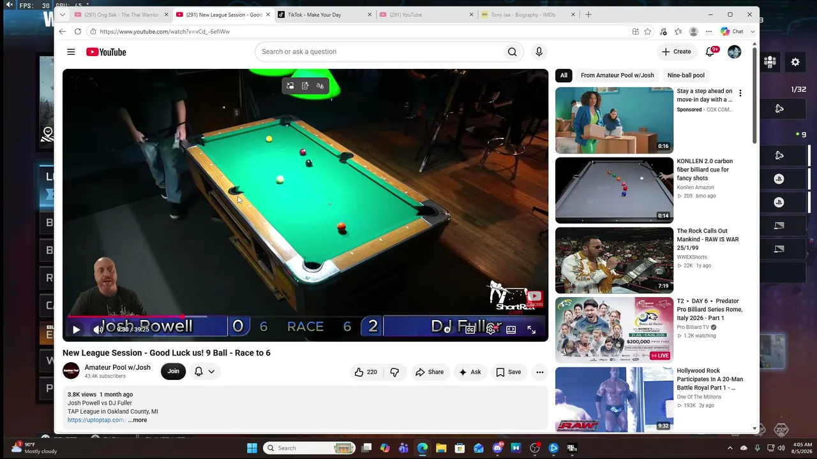The width and height of the screenshot is (817, 459).
Task: Join the Amateur Pool w/Josh channel
Action: click(173, 371)
